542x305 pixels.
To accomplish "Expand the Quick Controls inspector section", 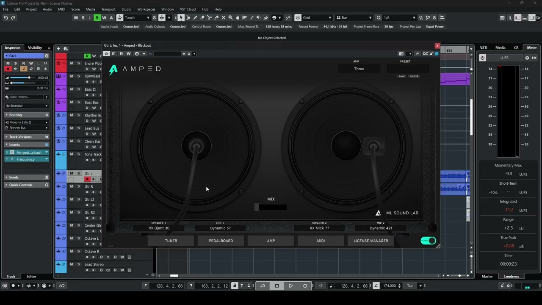I will pyautogui.click(x=27, y=185).
